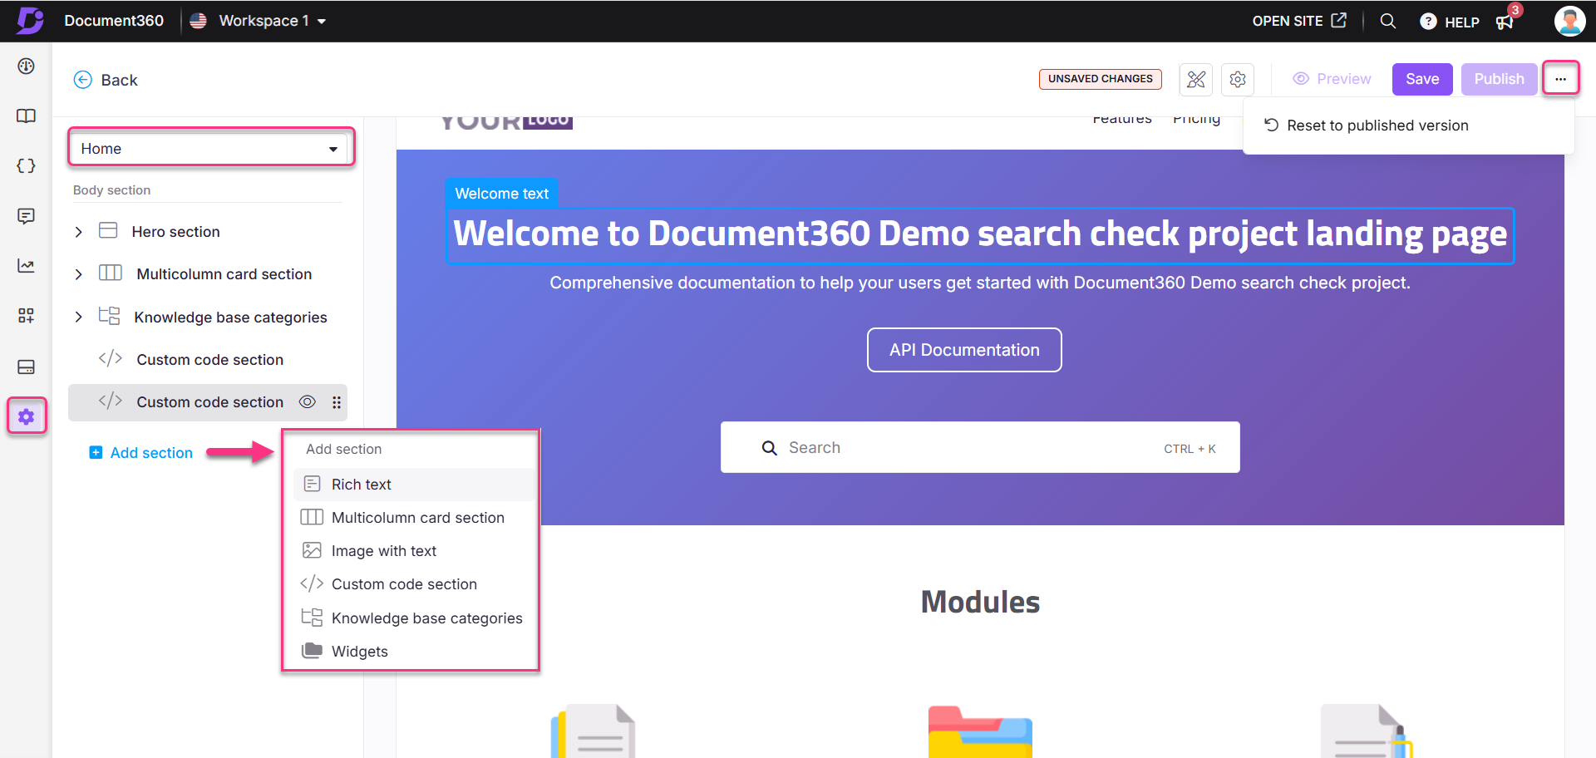Screen dimensions: 1596x758
Task: Click the Back link text
Action: [119, 80]
